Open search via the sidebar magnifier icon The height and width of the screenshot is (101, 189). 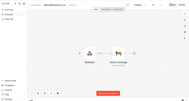coord(20,4)
